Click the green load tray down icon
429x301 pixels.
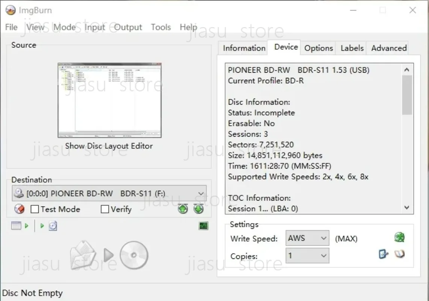[x=199, y=209]
